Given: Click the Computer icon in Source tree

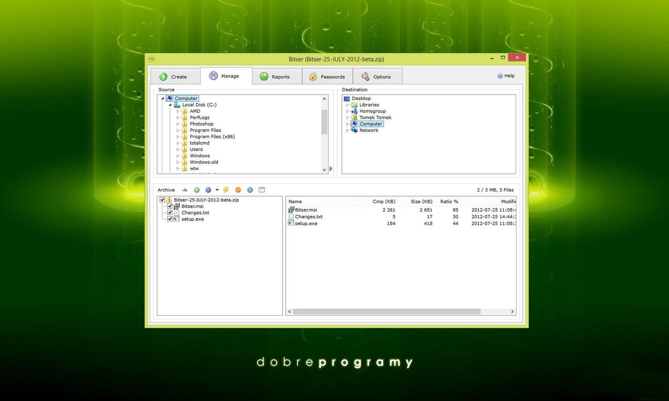Looking at the screenshot, I should pos(170,98).
